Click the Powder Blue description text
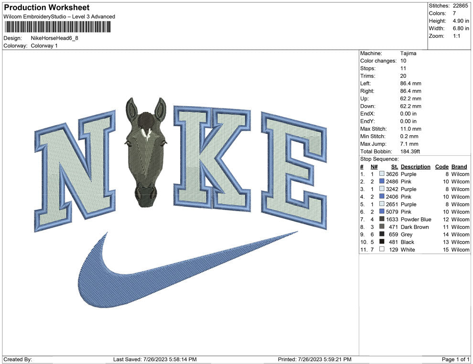473x364 pixels. point(416,219)
